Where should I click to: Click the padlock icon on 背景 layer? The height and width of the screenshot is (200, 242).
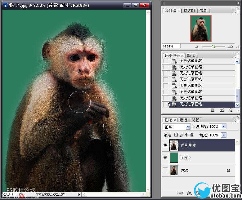click(228, 170)
